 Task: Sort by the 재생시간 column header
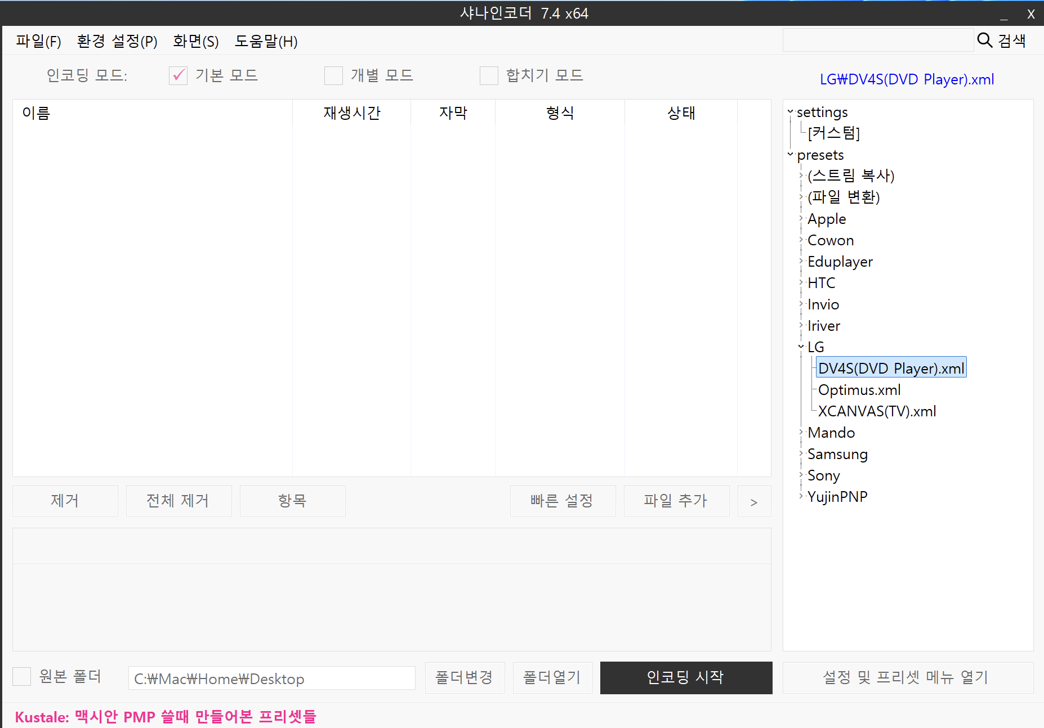[x=352, y=113]
